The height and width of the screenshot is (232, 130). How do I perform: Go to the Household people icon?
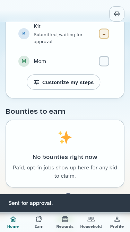(x=91, y=222)
